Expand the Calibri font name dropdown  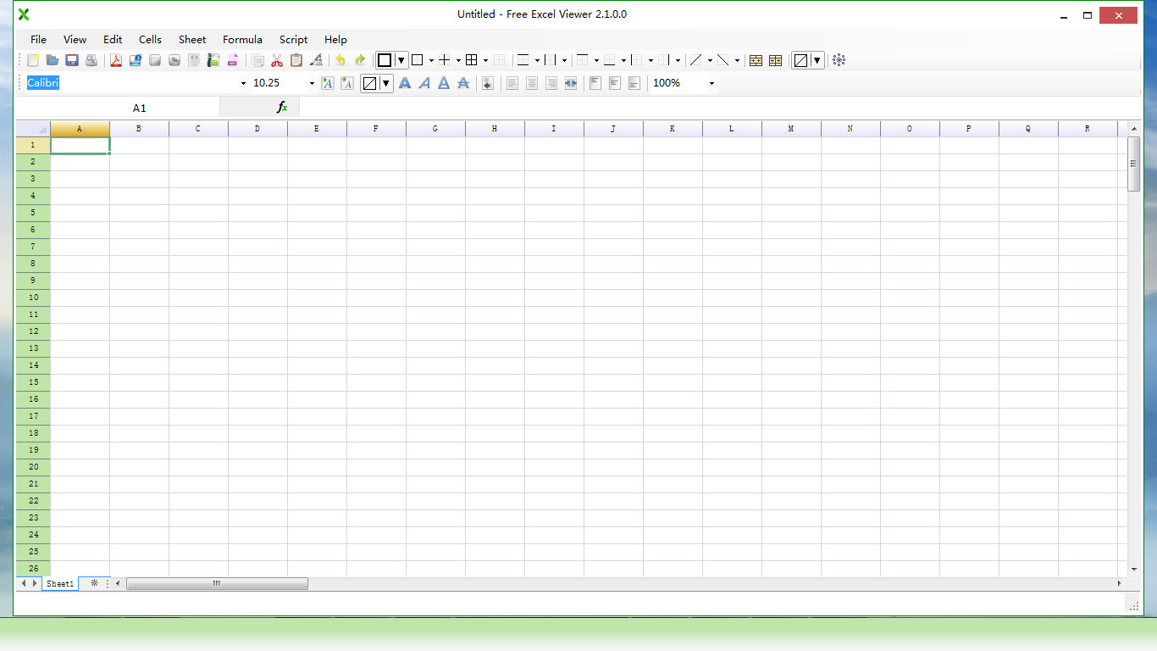click(x=243, y=83)
